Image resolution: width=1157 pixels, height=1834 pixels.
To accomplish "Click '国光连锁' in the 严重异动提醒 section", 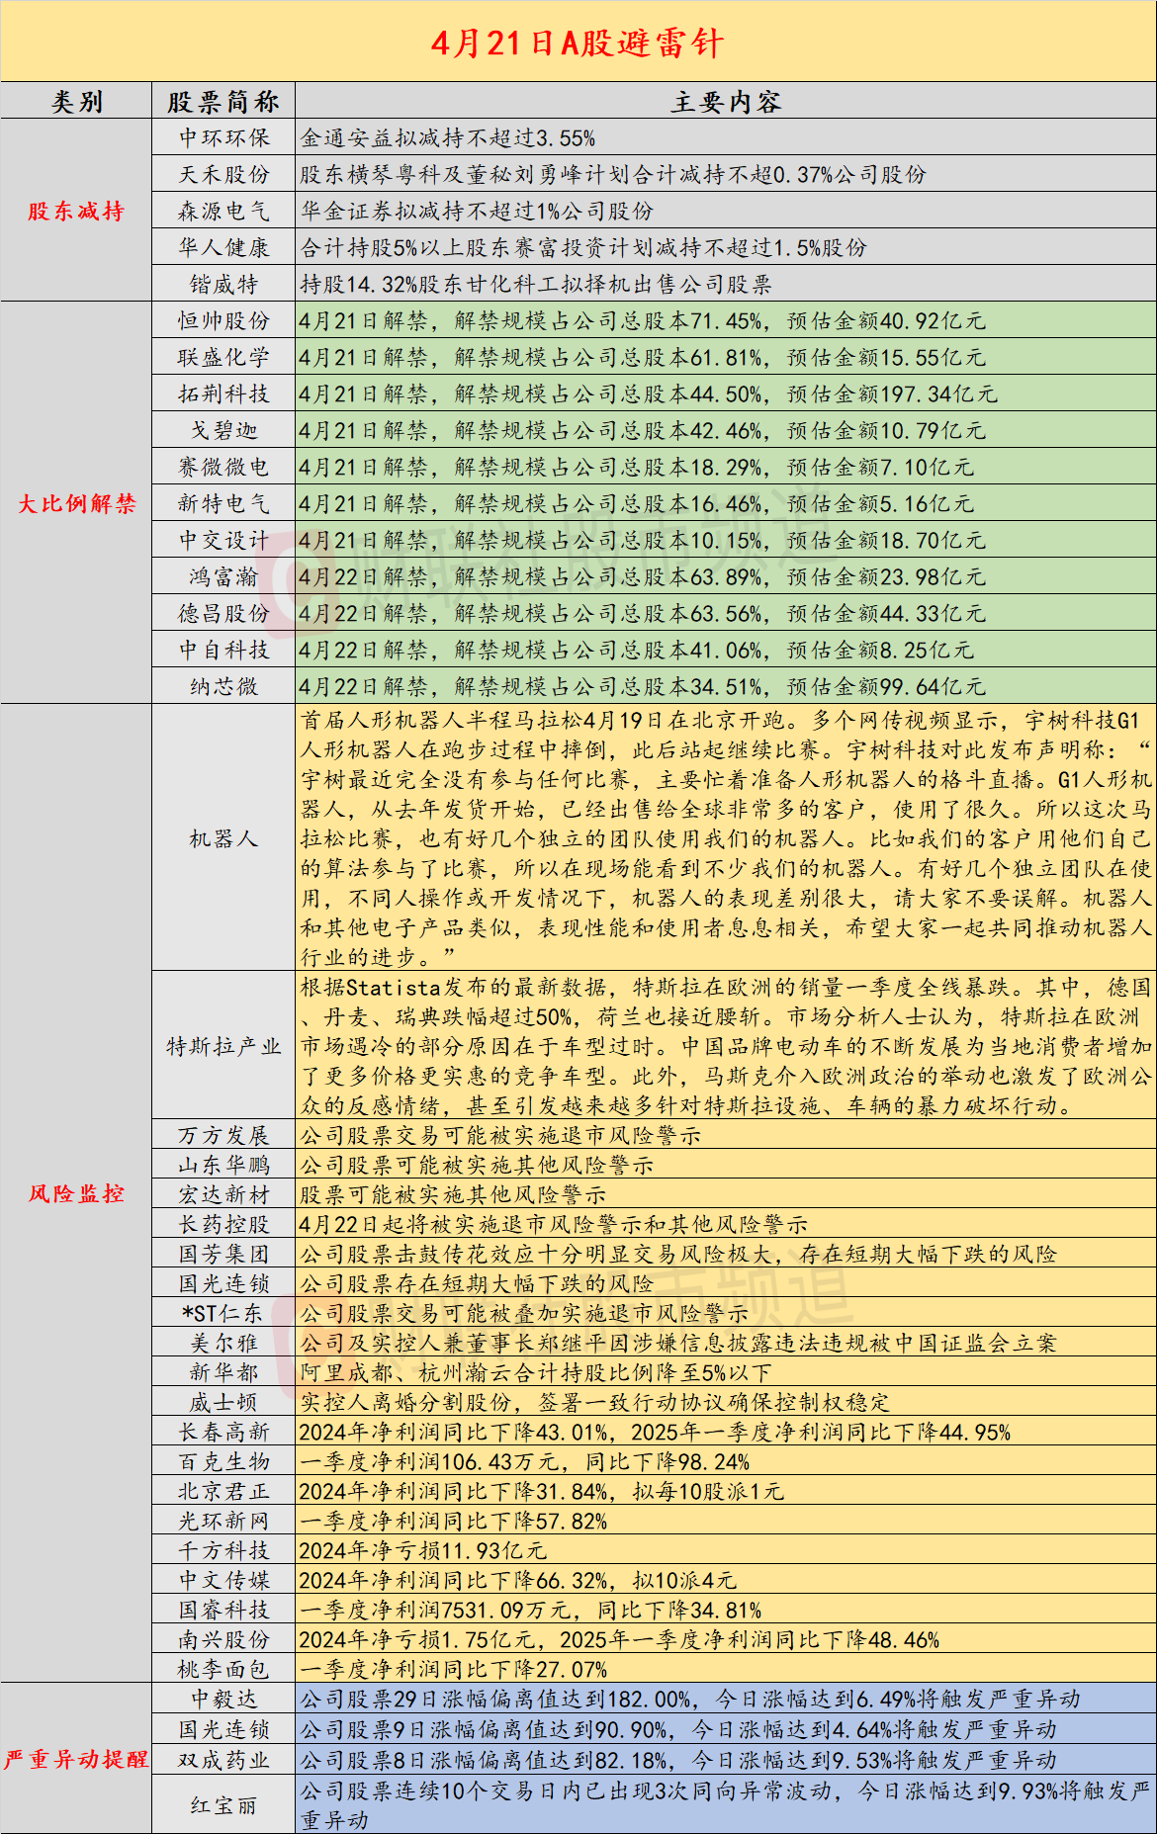I will tap(223, 1729).
